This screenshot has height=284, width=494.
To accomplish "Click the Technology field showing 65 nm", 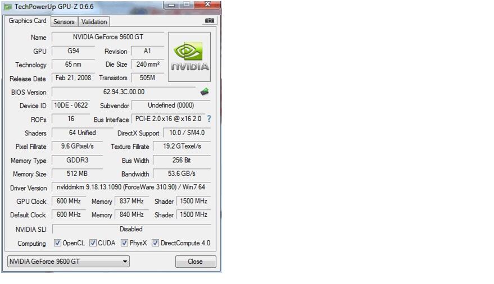I will tap(74, 65).
